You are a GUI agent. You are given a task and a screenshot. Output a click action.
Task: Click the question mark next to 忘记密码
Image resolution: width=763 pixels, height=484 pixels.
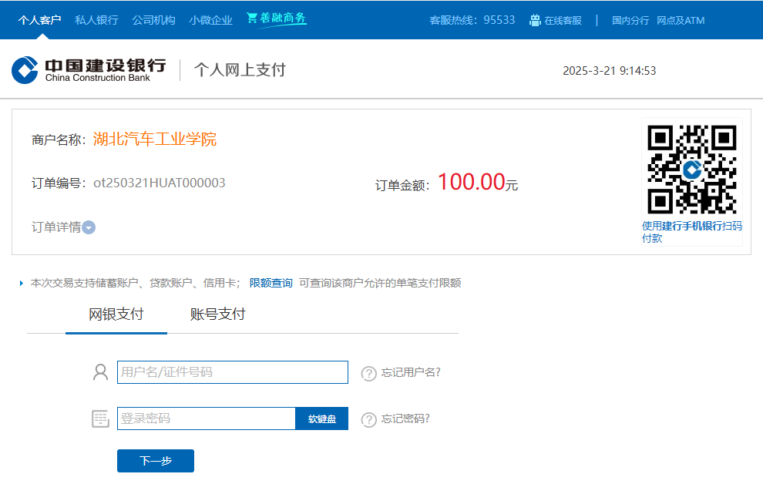(369, 419)
